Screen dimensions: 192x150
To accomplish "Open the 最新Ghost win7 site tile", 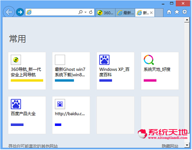I will point(71,71).
